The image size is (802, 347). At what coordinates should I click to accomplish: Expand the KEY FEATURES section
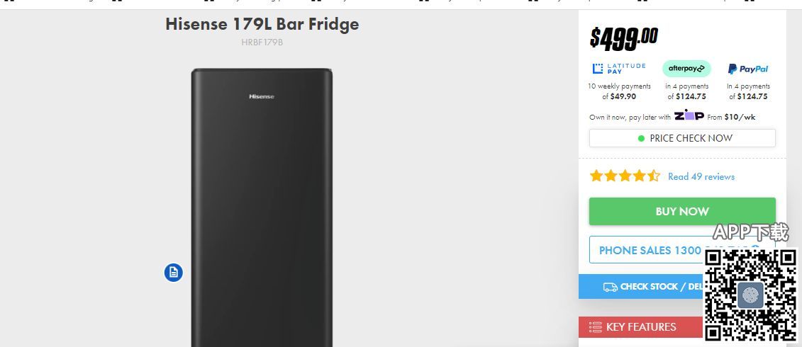(x=640, y=327)
